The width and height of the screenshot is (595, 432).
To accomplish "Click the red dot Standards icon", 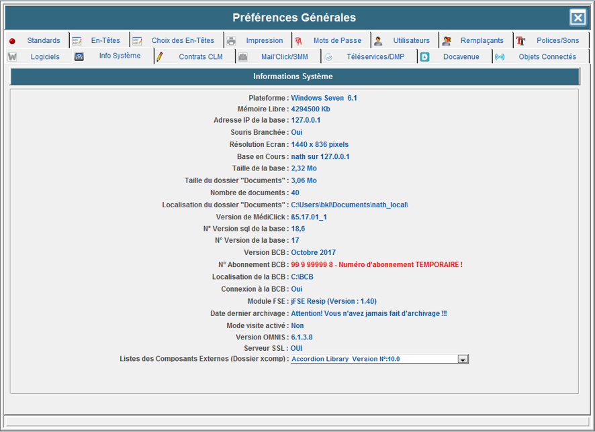I will point(12,41).
